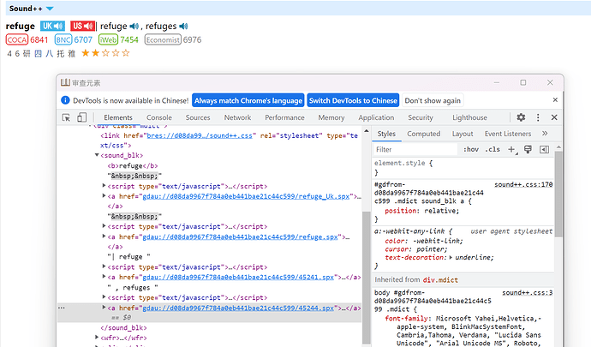The image size is (591, 347).
Task: Play audio next to the word refuges
Action: [x=183, y=26]
